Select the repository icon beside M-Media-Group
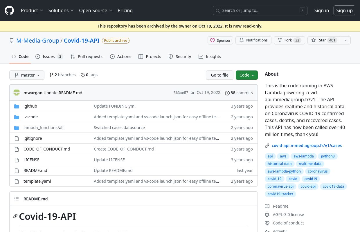Screen dimensions: 360x232 tap(12, 41)
